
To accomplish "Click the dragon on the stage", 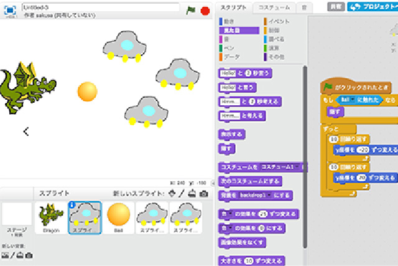I will [27, 87].
